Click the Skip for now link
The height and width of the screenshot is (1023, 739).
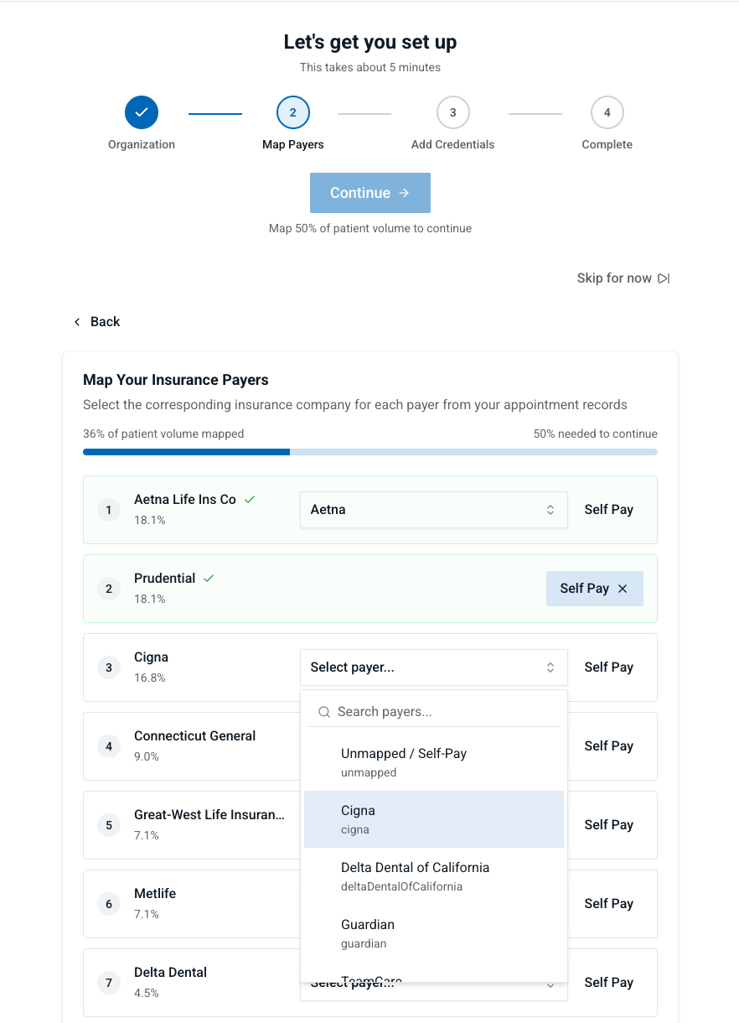[614, 278]
